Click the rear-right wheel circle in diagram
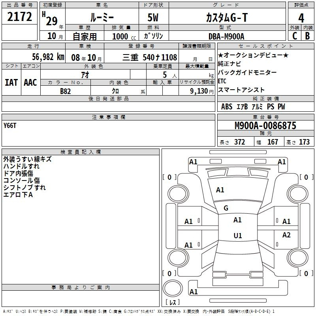 [x=297, y=258]
